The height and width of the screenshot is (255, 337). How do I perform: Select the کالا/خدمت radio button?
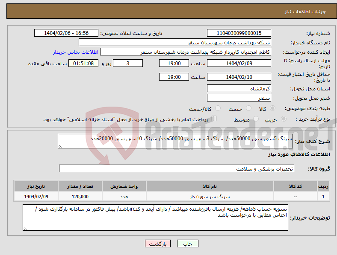tap(218, 108)
